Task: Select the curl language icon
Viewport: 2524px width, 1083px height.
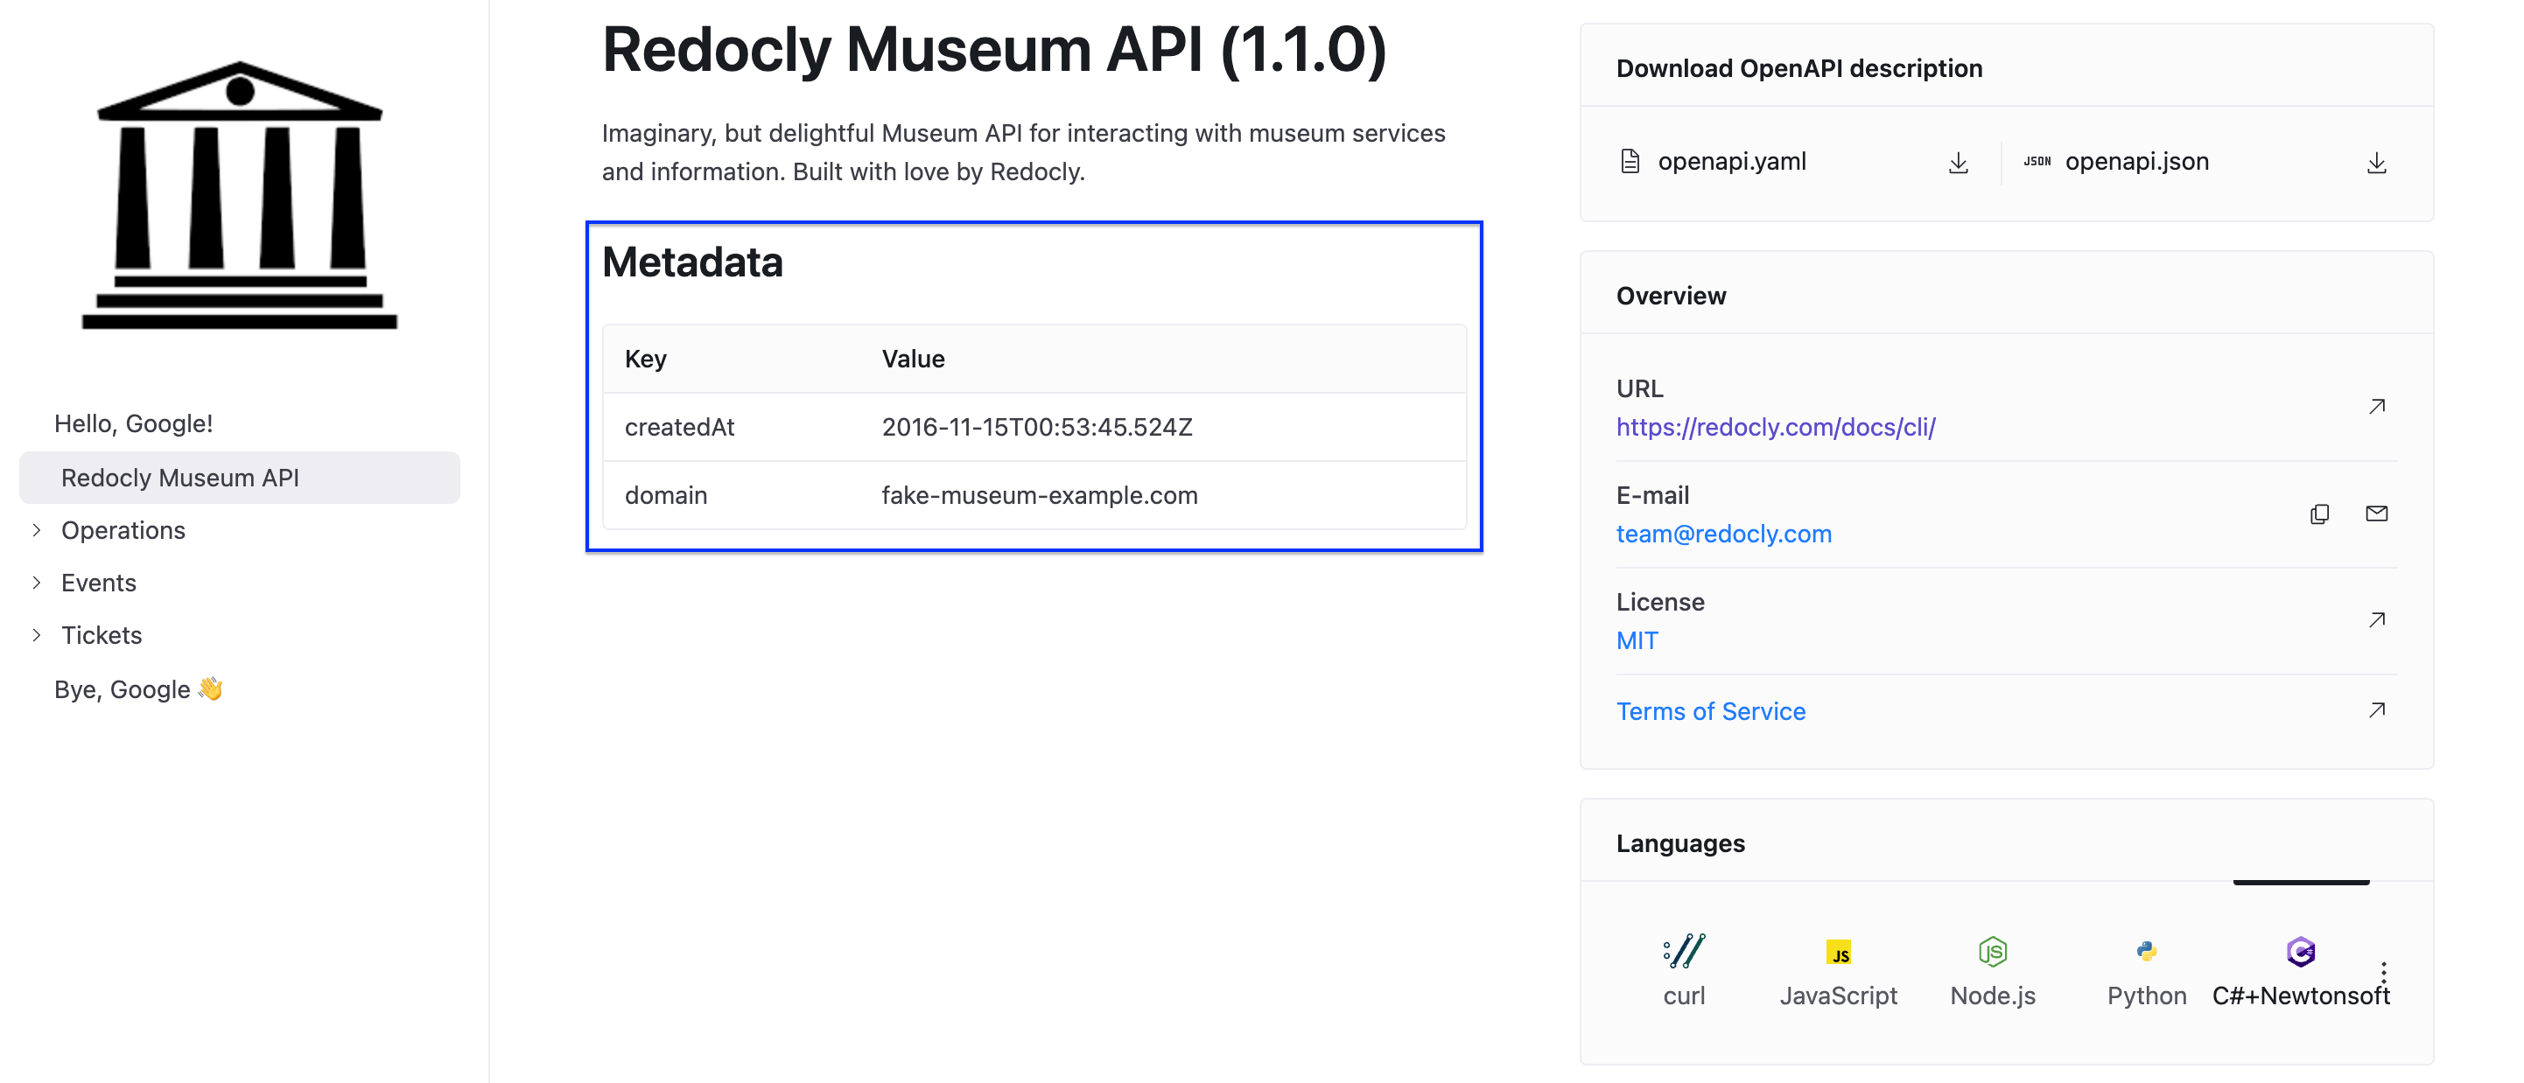Action: 1685,951
